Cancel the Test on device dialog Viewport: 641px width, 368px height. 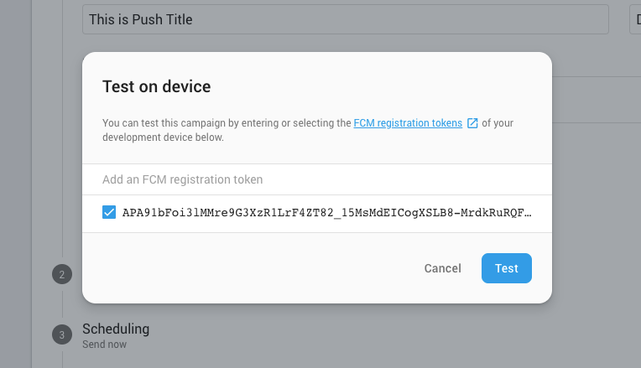point(442,268)
